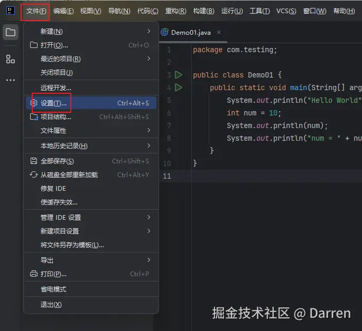The image size is (362, 331).
Task: Click the "Hello World" string literal
Action: (x=335, y=100)
